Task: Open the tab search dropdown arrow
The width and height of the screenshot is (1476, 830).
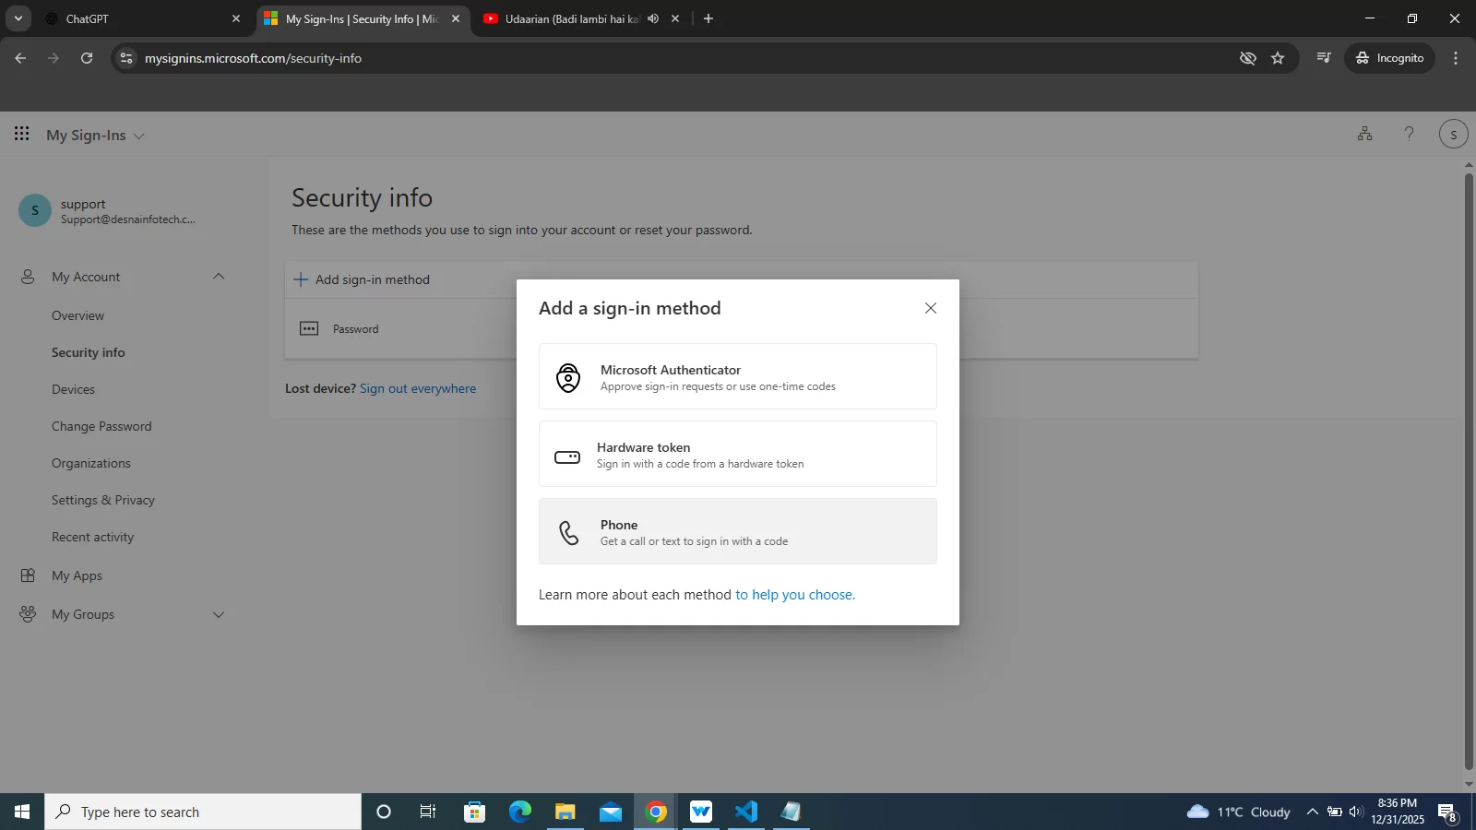Action: [18, 18]
